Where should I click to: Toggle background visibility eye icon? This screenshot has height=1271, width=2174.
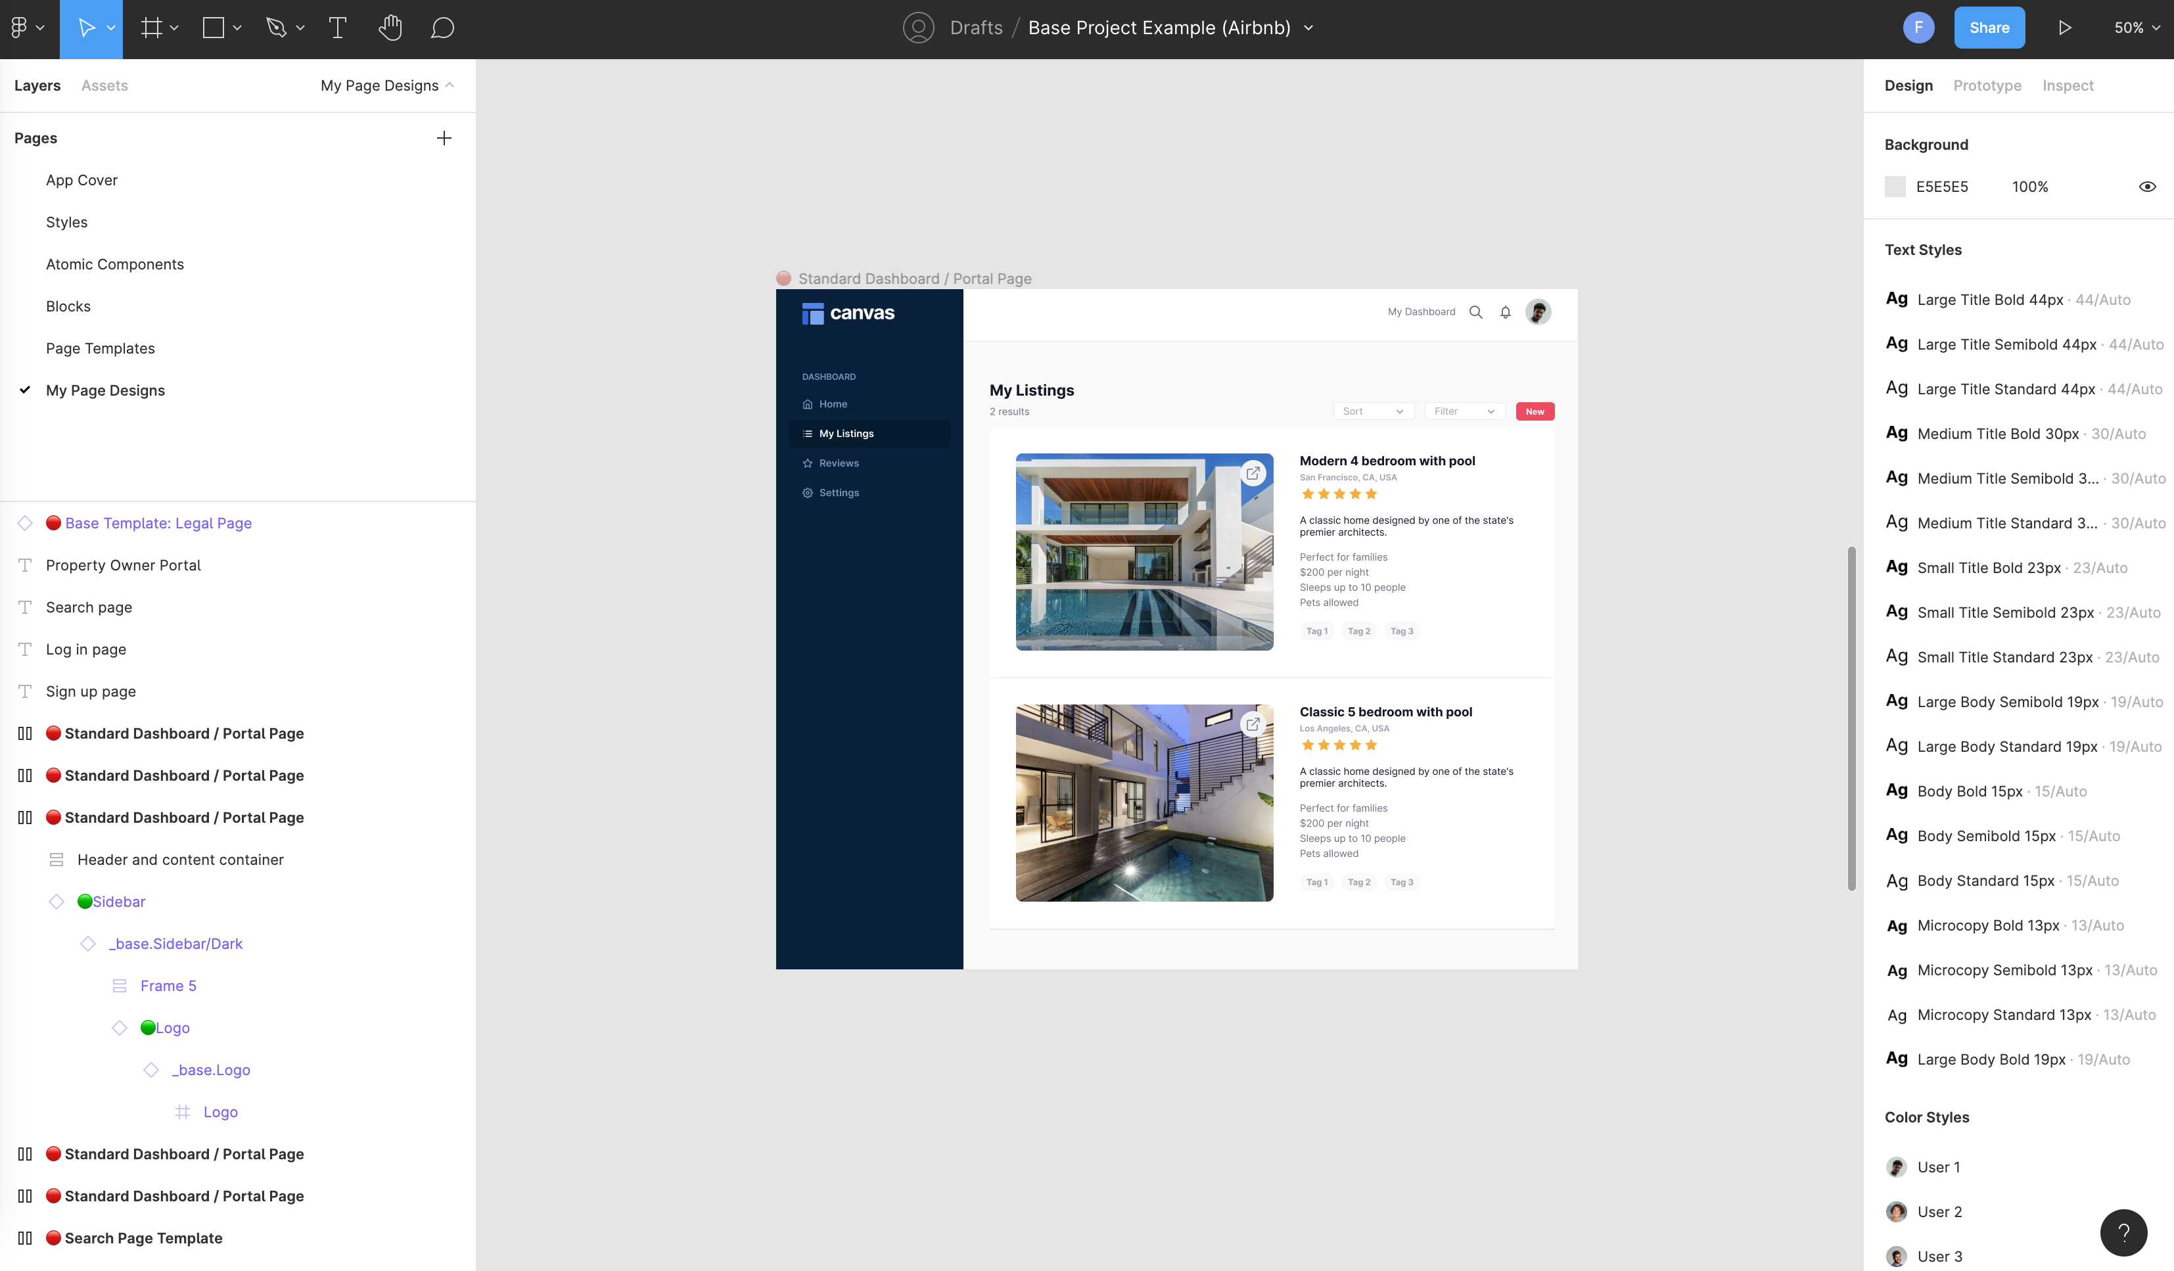point(2147,187)
